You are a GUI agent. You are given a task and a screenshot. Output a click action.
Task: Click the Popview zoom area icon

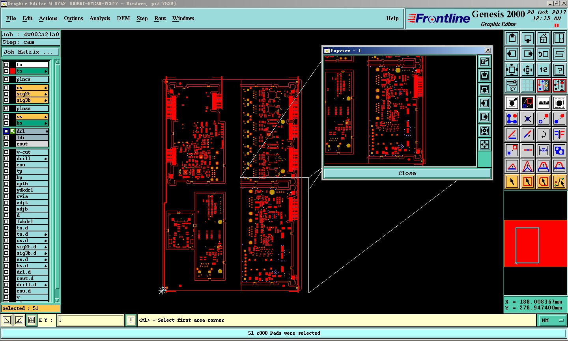click(485, 61)
